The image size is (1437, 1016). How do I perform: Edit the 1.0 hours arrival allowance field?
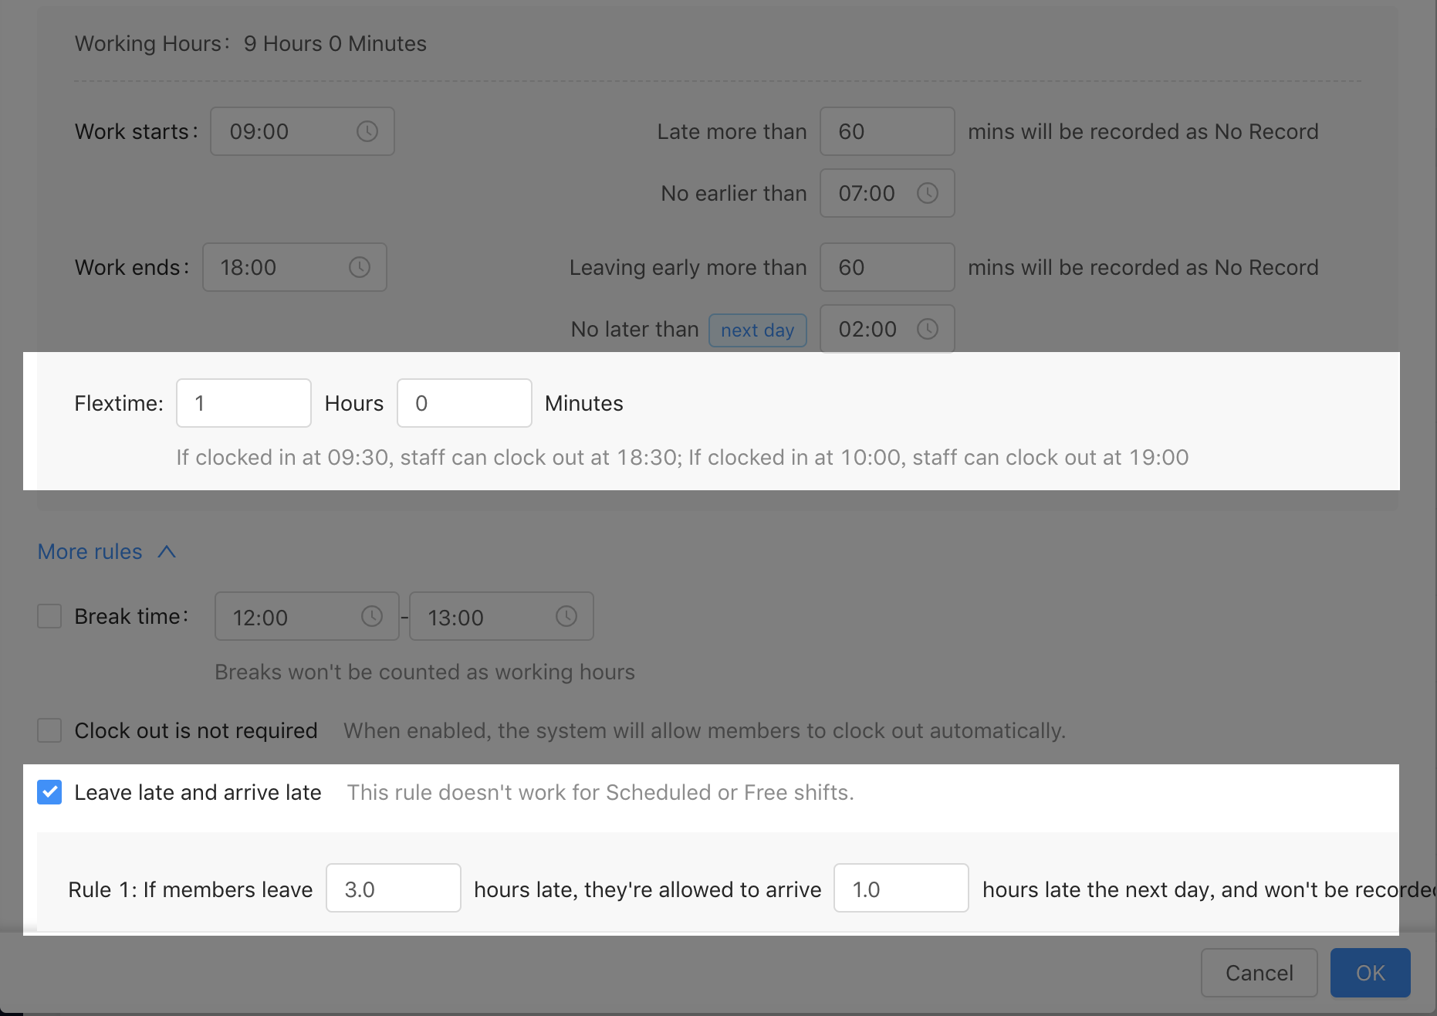click(x=901, y=888)
